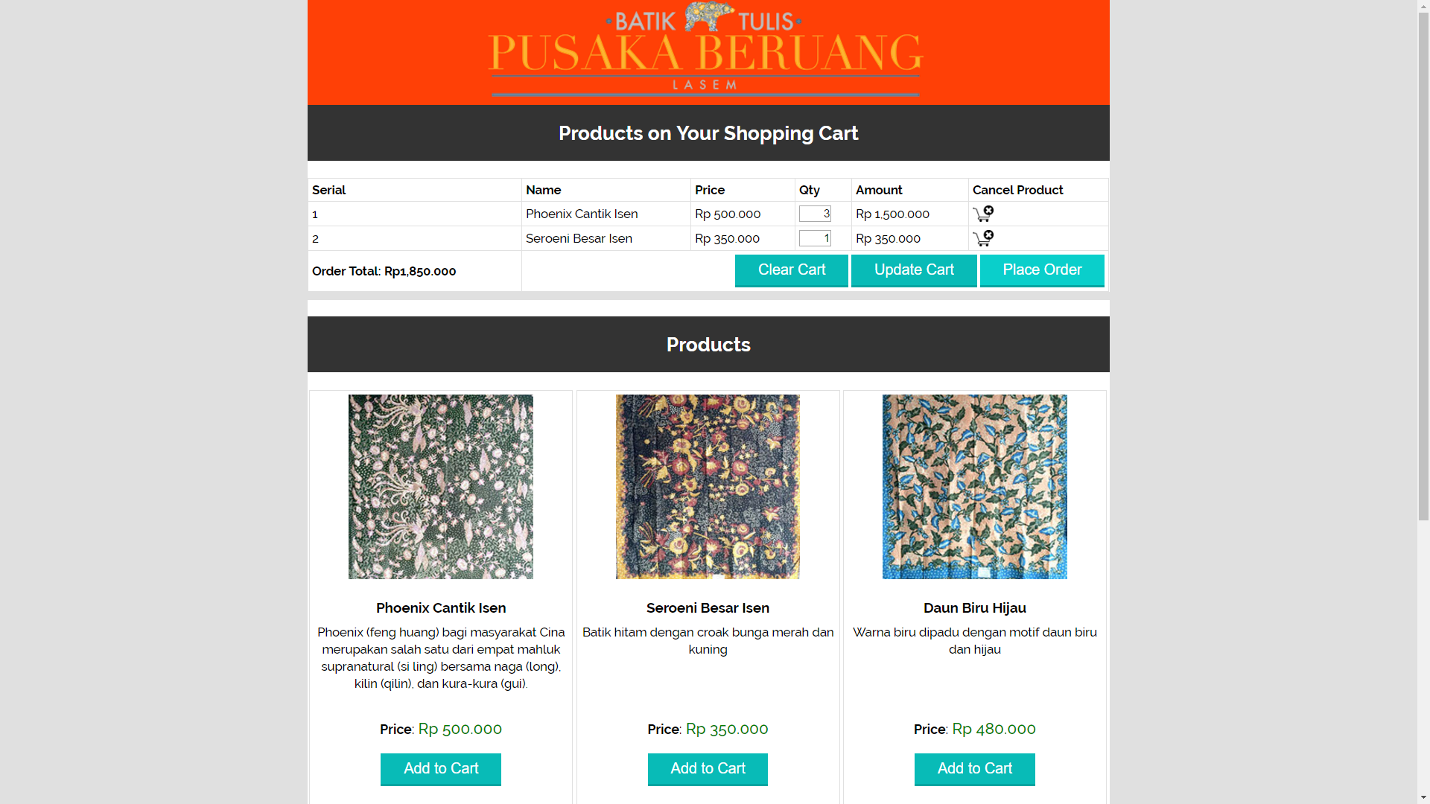Open the Daun Biru Hijau batik image
Viewport: 1430px width, 804px height.
click(x=974, y=487)
